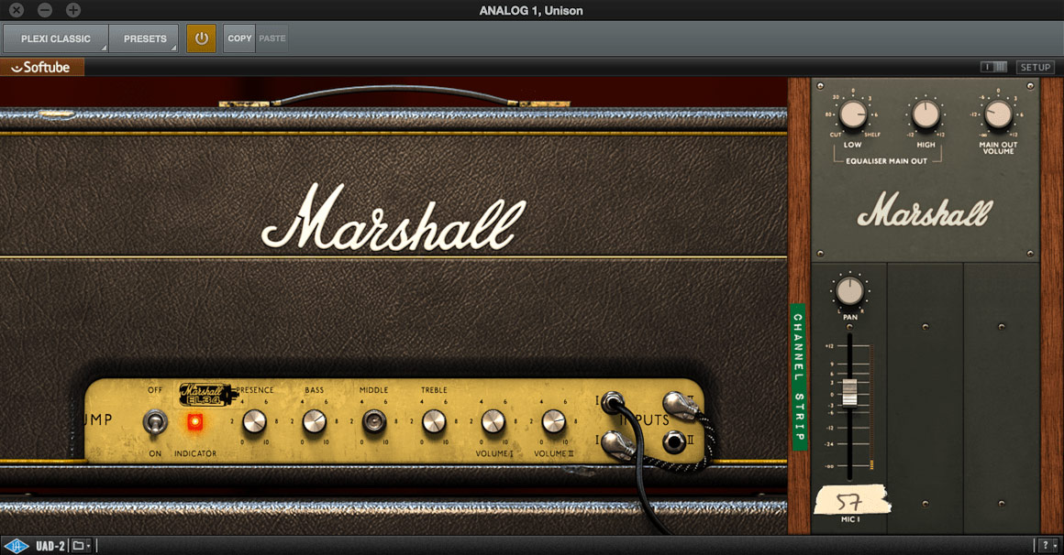
Task: Click the upper input II jack plug
Action: pos(680,404)
